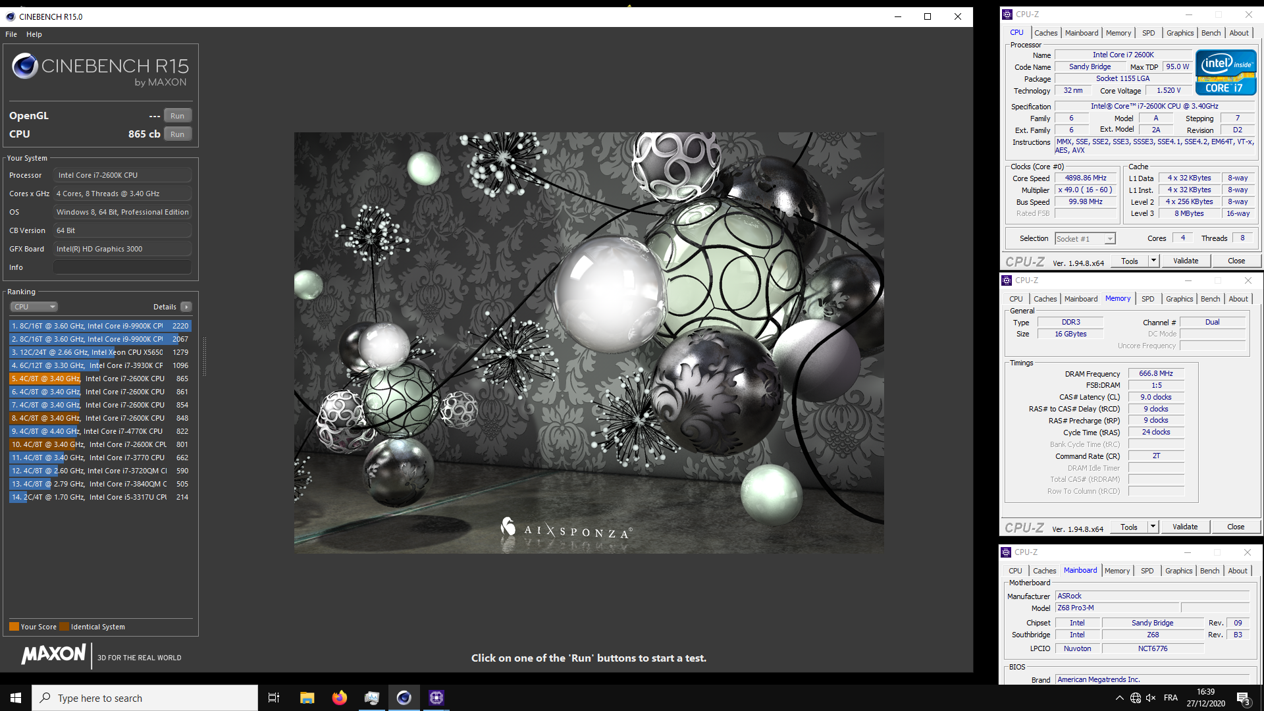Click the taskbar clock and date

[1206, 698]
